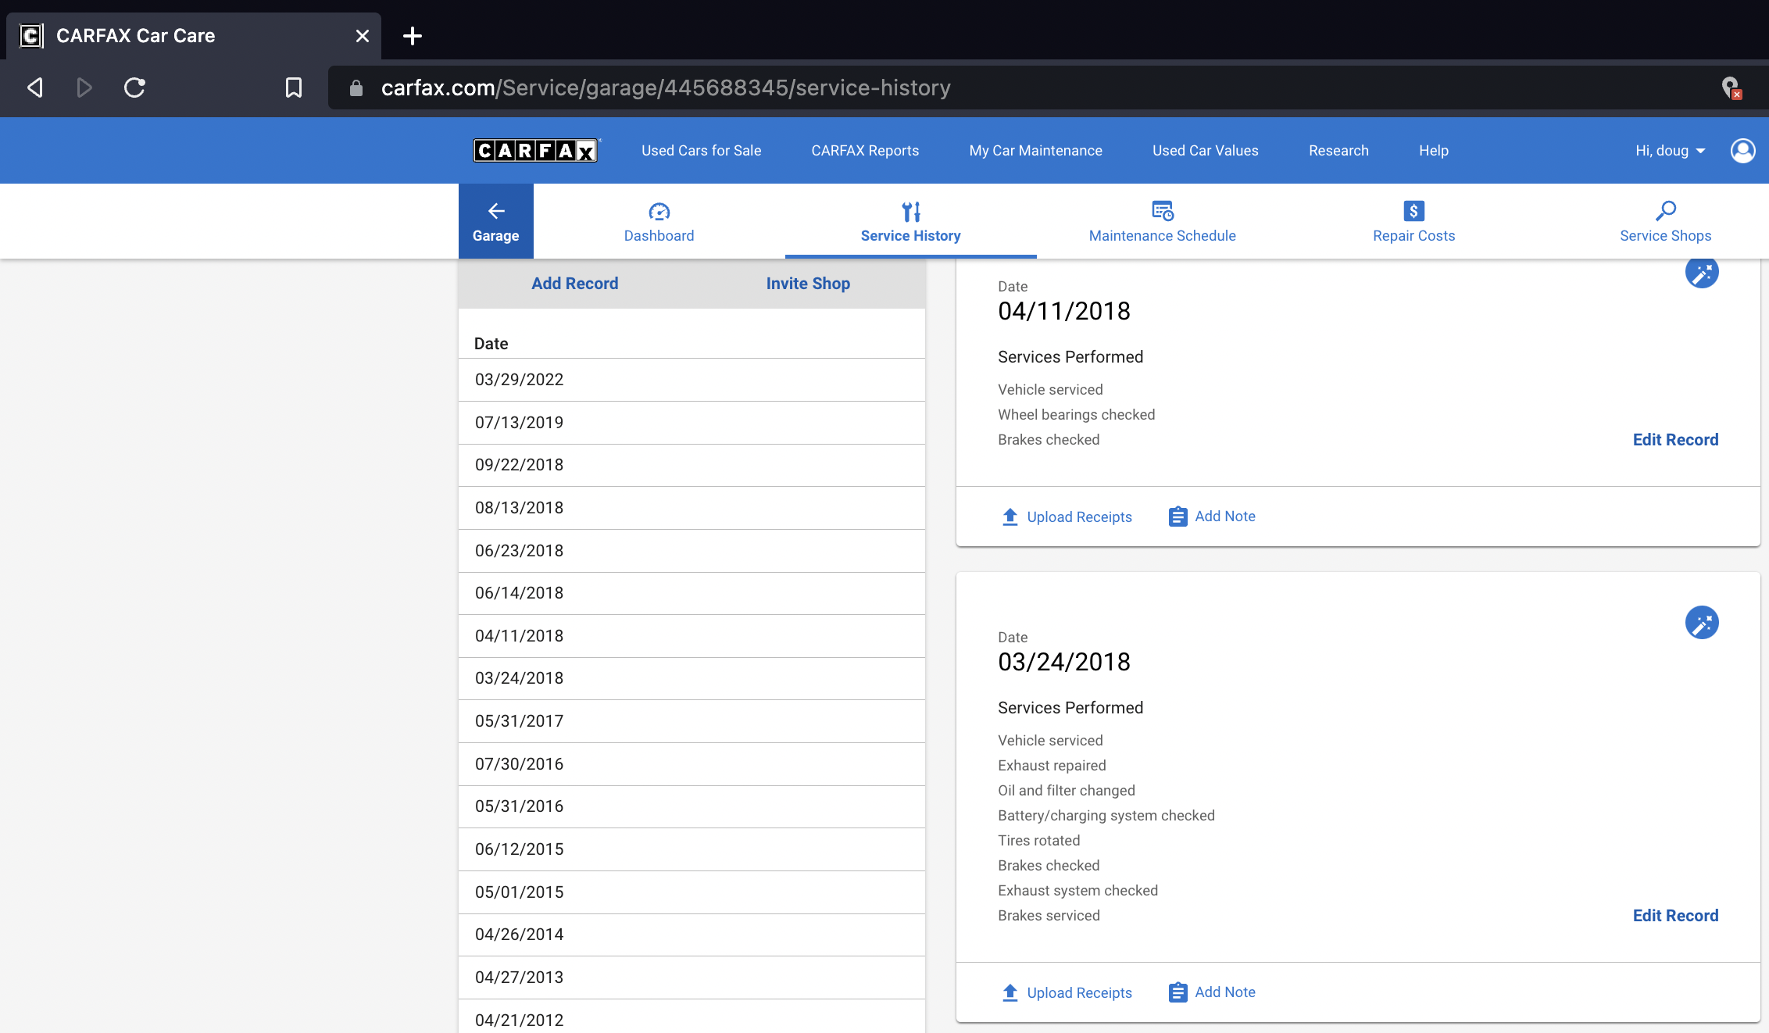Click the Dashboard gauge icon
This screenshot has width=1769, height=1033.
[x=659, y=211]
